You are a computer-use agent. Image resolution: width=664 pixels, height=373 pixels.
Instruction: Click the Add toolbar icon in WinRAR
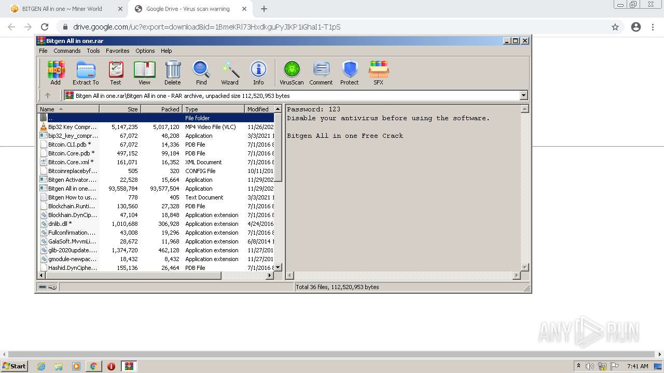click(56, 73)
